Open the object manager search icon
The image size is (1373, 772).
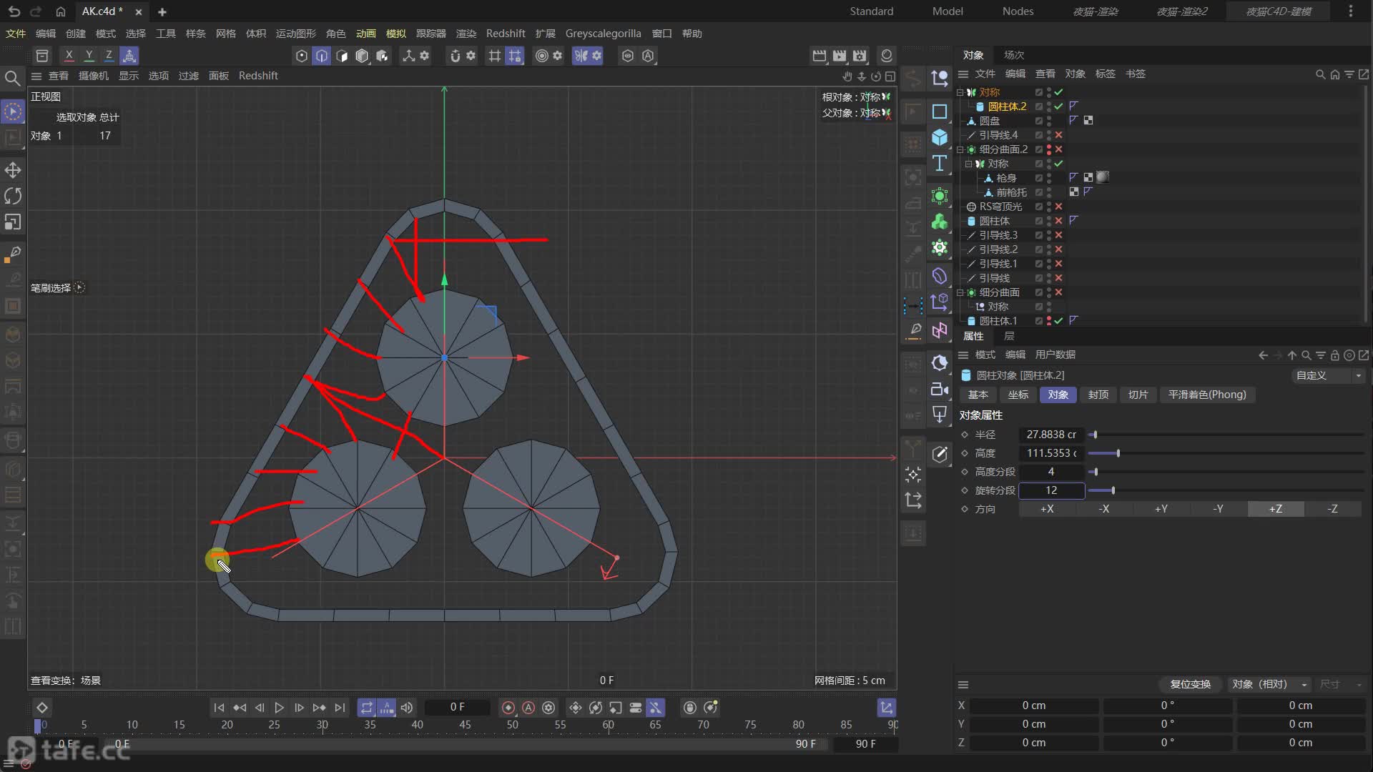coord(1320,74)
